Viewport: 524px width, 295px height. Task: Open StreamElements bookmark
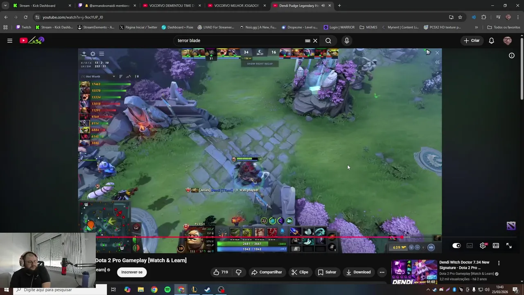pos(96,27)
